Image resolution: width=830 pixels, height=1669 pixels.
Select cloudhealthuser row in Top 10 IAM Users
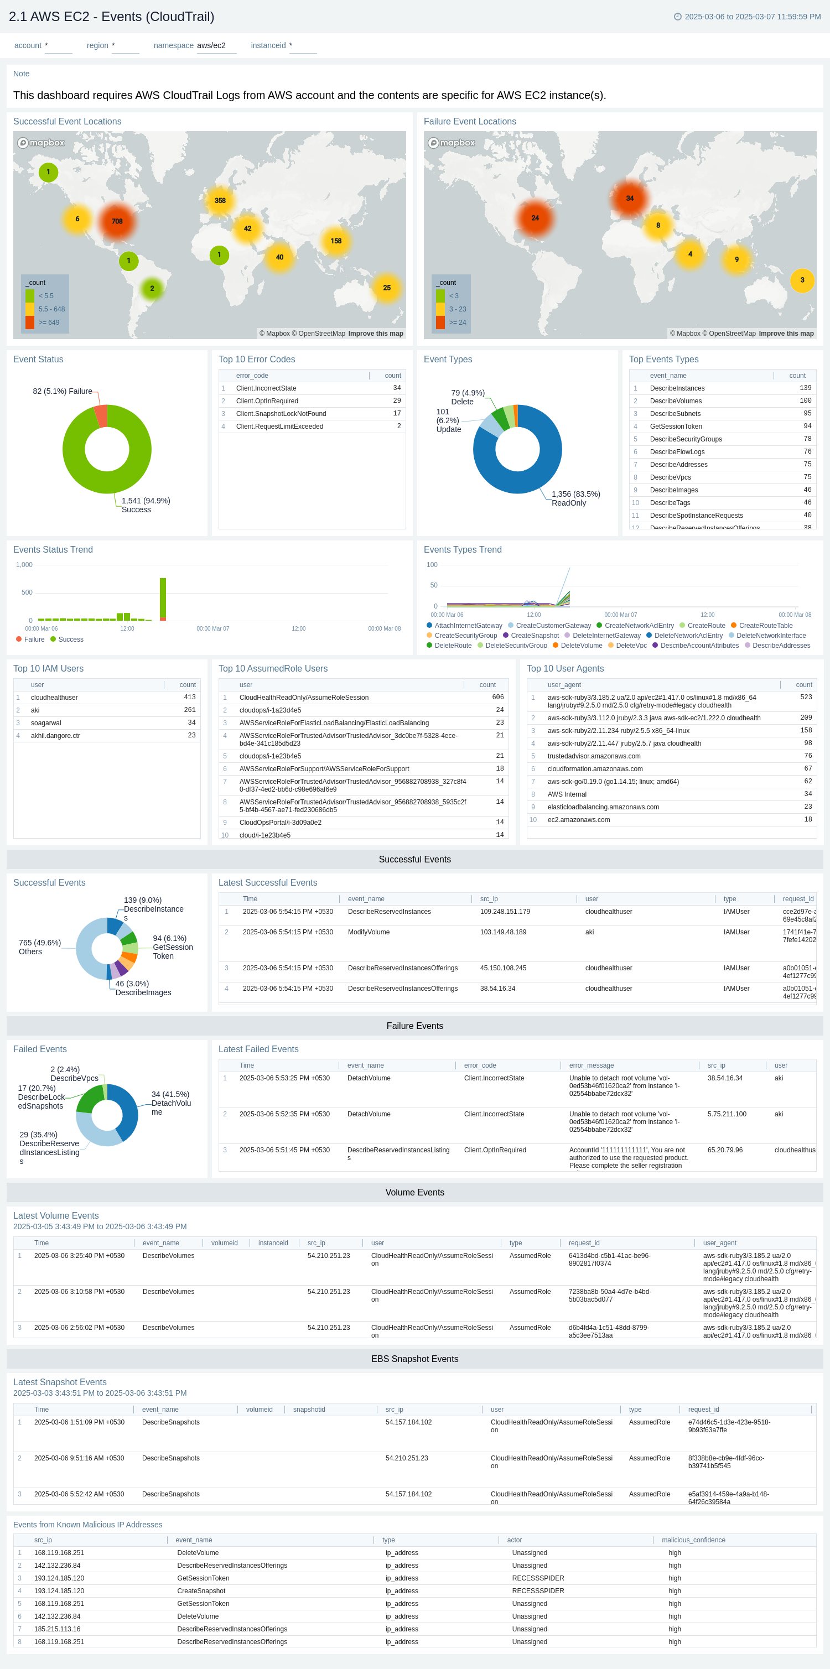click(107, 698)
